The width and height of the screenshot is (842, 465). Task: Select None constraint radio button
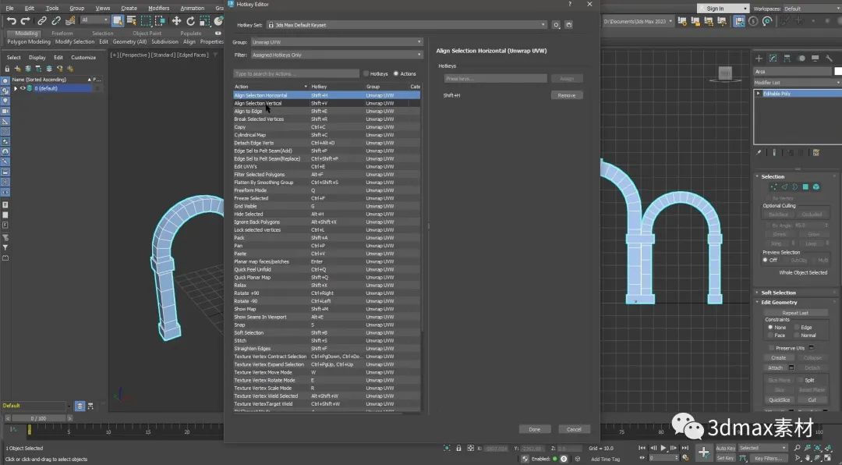pyautogui.click(x=770, y=327)
